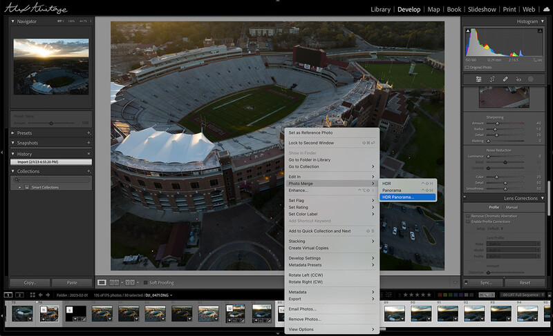Viewport: 553px width, 336px height.
Task: Select the Crop overlay tool icon
Action: pyautogui.click(x=492, y=79)
